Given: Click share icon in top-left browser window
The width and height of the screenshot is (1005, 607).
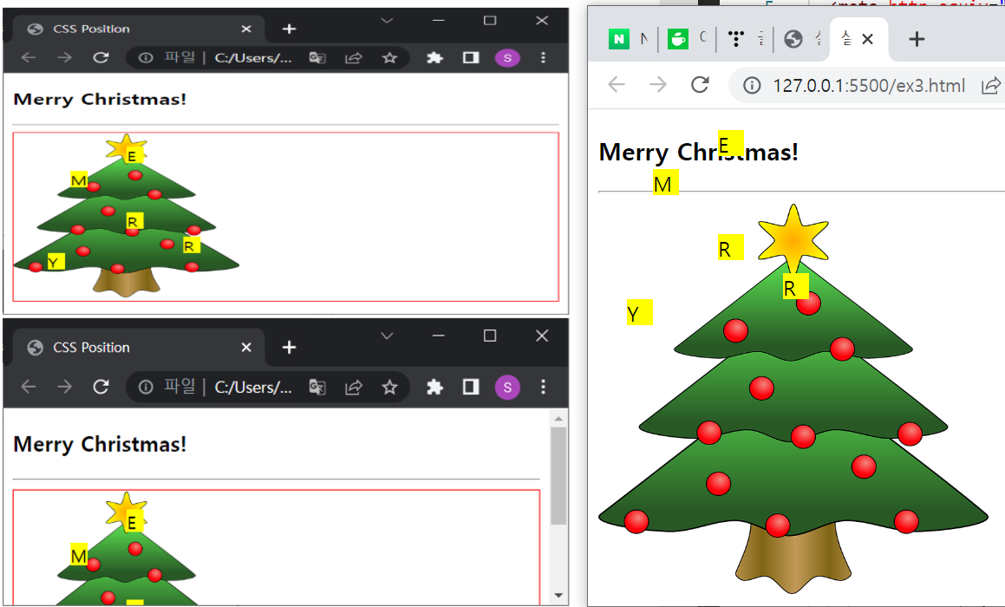Looking at the screenshot, I should point(354,58).
